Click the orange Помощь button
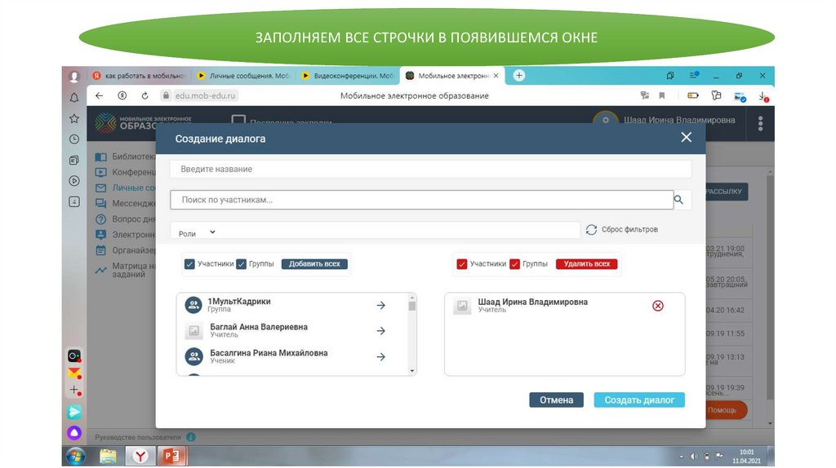Viewport: 836px width, 468px height. pos(726,410)
